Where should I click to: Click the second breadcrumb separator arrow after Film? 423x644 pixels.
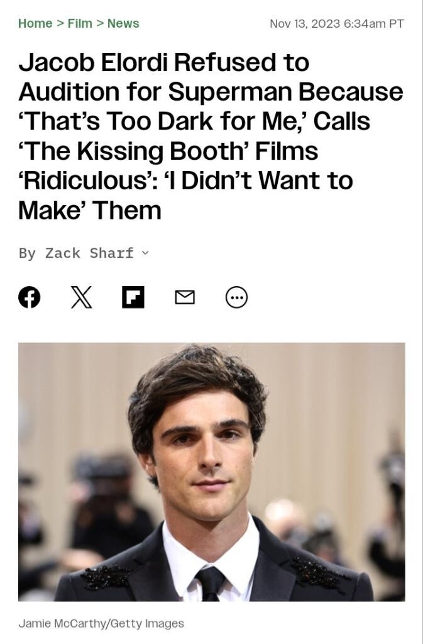pyautogui.click(x=100, y=23)
